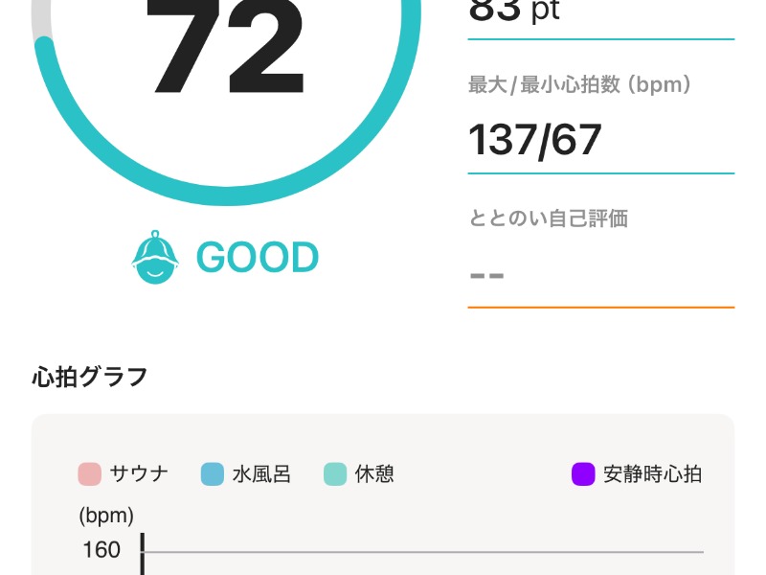Select the blue 水風呂 legend swatch
Image resolution: width=766 pixels, height=575 pixels.
pyautogui.click(x=212, y=473)
